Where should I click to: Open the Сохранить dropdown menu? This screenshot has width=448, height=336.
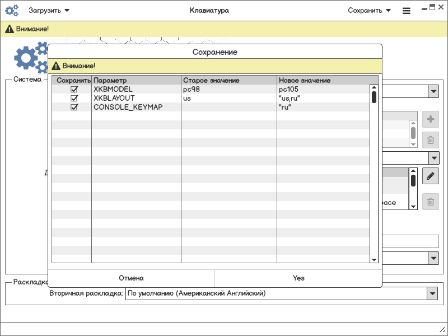pos(369,11)
